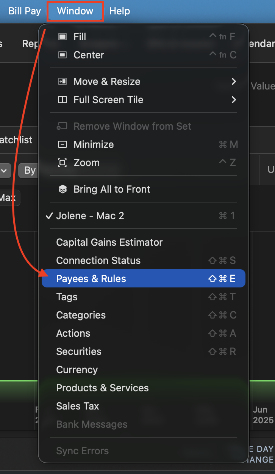Click the Max range button
This screenshot has width=275, height=474.
(x=8, y=198)
